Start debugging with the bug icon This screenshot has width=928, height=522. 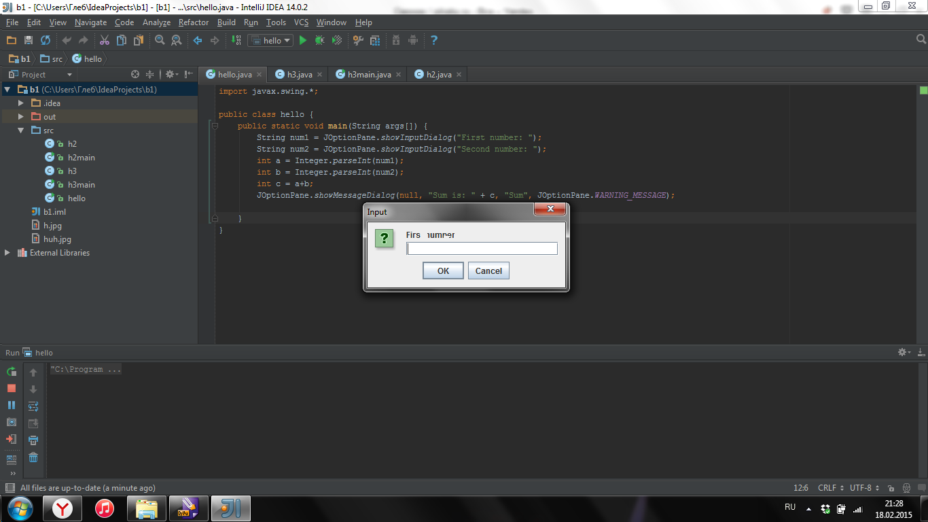tap(319, 40)
